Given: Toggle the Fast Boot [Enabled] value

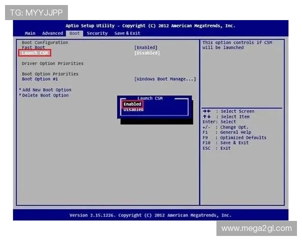Looking at the screenshot, I should pos(146,48).
